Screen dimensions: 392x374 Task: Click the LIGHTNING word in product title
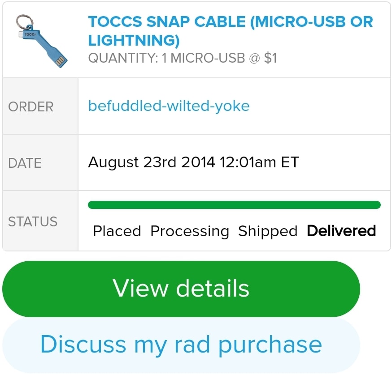coord(133,41)
